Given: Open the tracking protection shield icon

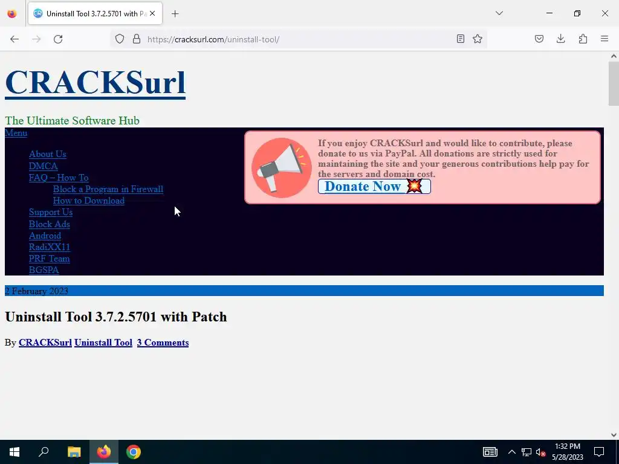Looking at the screenshot, I should (x=120, y=39).
